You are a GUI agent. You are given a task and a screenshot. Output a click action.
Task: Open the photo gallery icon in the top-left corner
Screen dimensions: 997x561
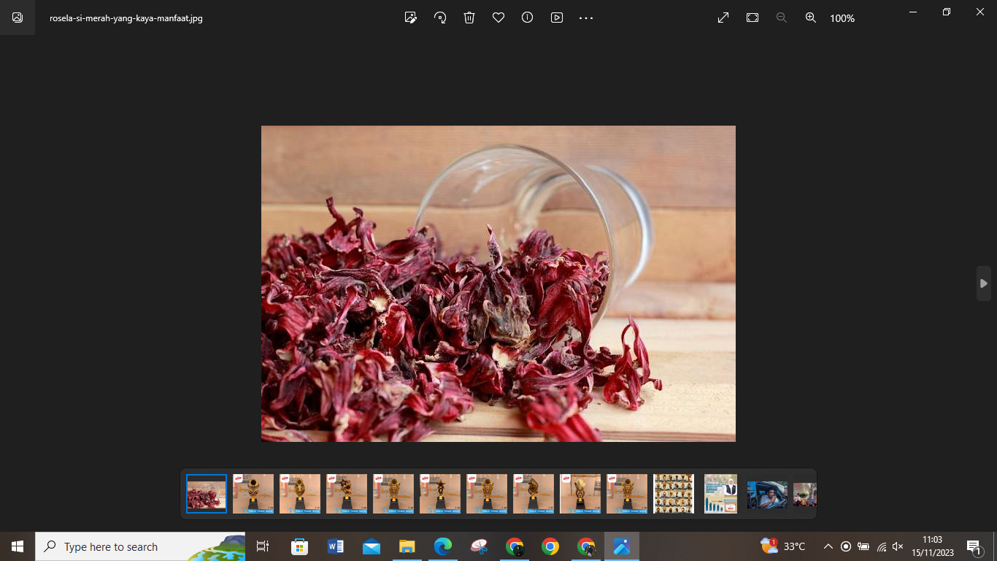click(x=18, y=18)
